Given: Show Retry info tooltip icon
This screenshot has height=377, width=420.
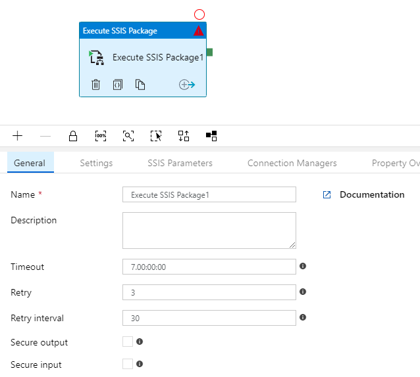Looking at the screenshot, I should click(x=303, y=292).
